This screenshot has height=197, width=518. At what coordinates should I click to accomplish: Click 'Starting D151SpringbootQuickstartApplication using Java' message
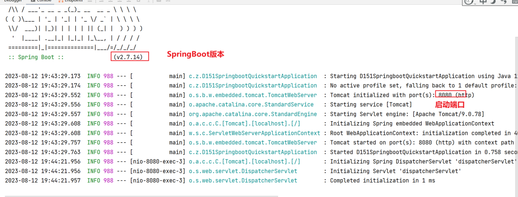coord(424,76)
